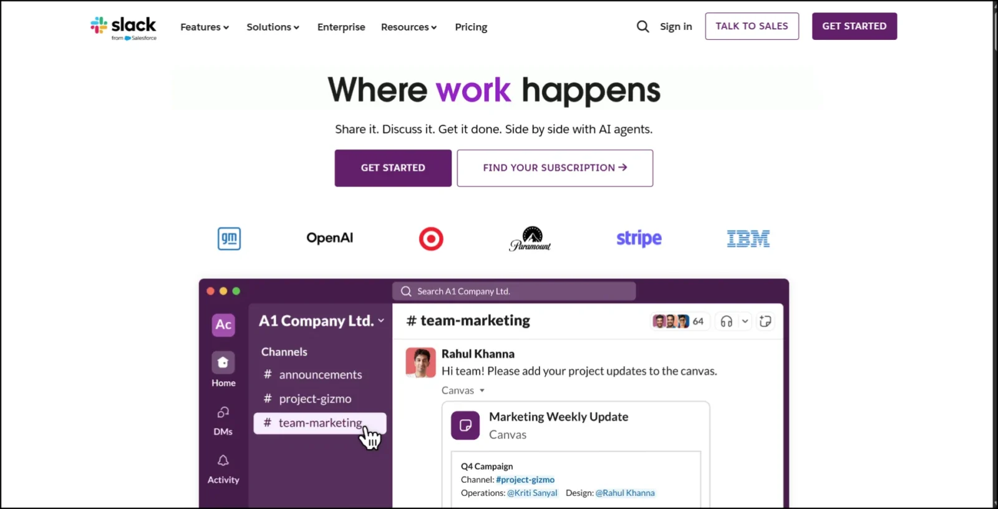Select Pricing in the navigation bar
This screenshot has width=998, height=509.
[471, 27]
